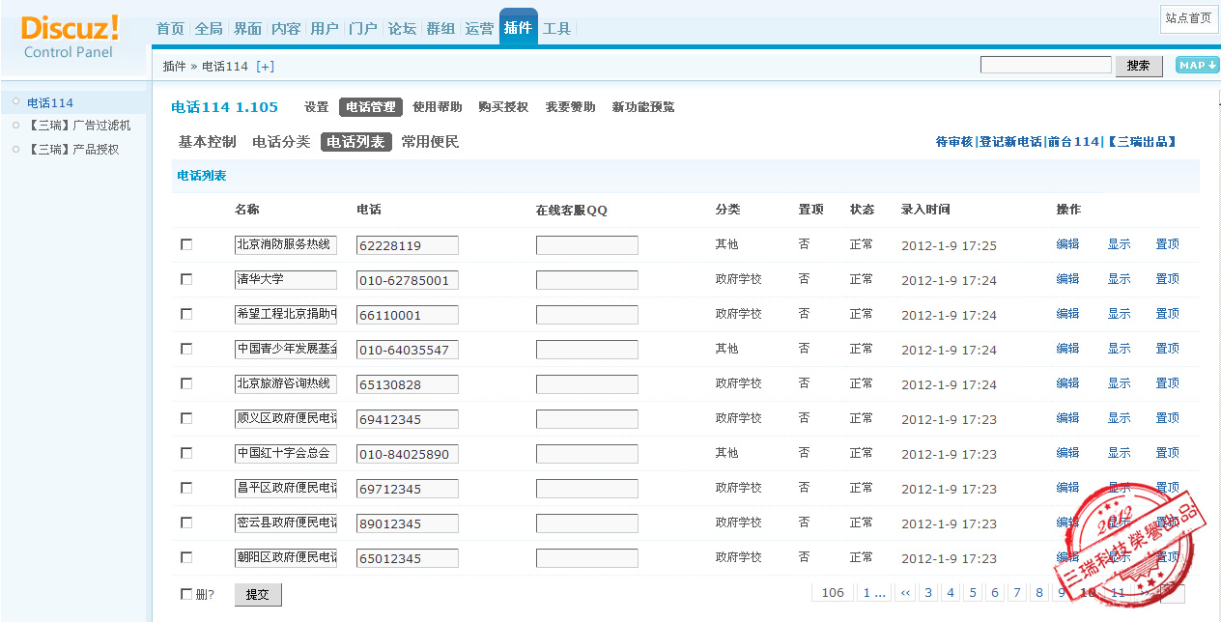Click the 搜索 search button
This screenshot has width=1221, height=622.
click(1138, 66)
